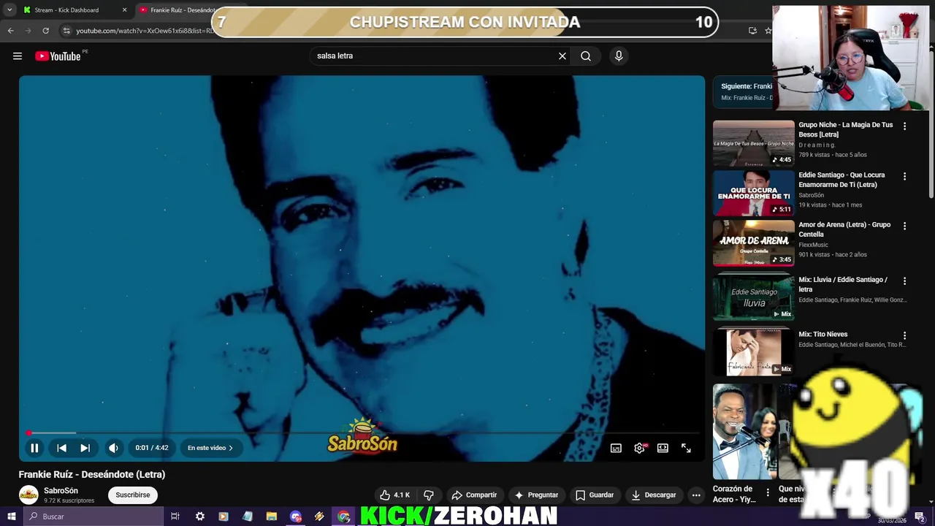Open the player settings gear
The image size is (935, 526).
(x=639, y=448)
